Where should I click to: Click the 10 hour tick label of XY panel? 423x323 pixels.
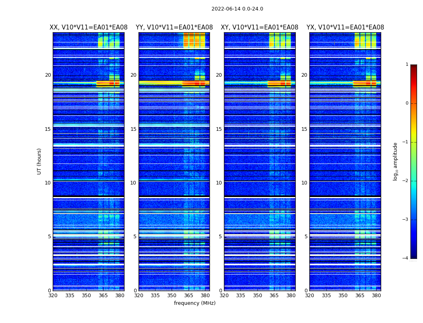click(x=219, y=183)
